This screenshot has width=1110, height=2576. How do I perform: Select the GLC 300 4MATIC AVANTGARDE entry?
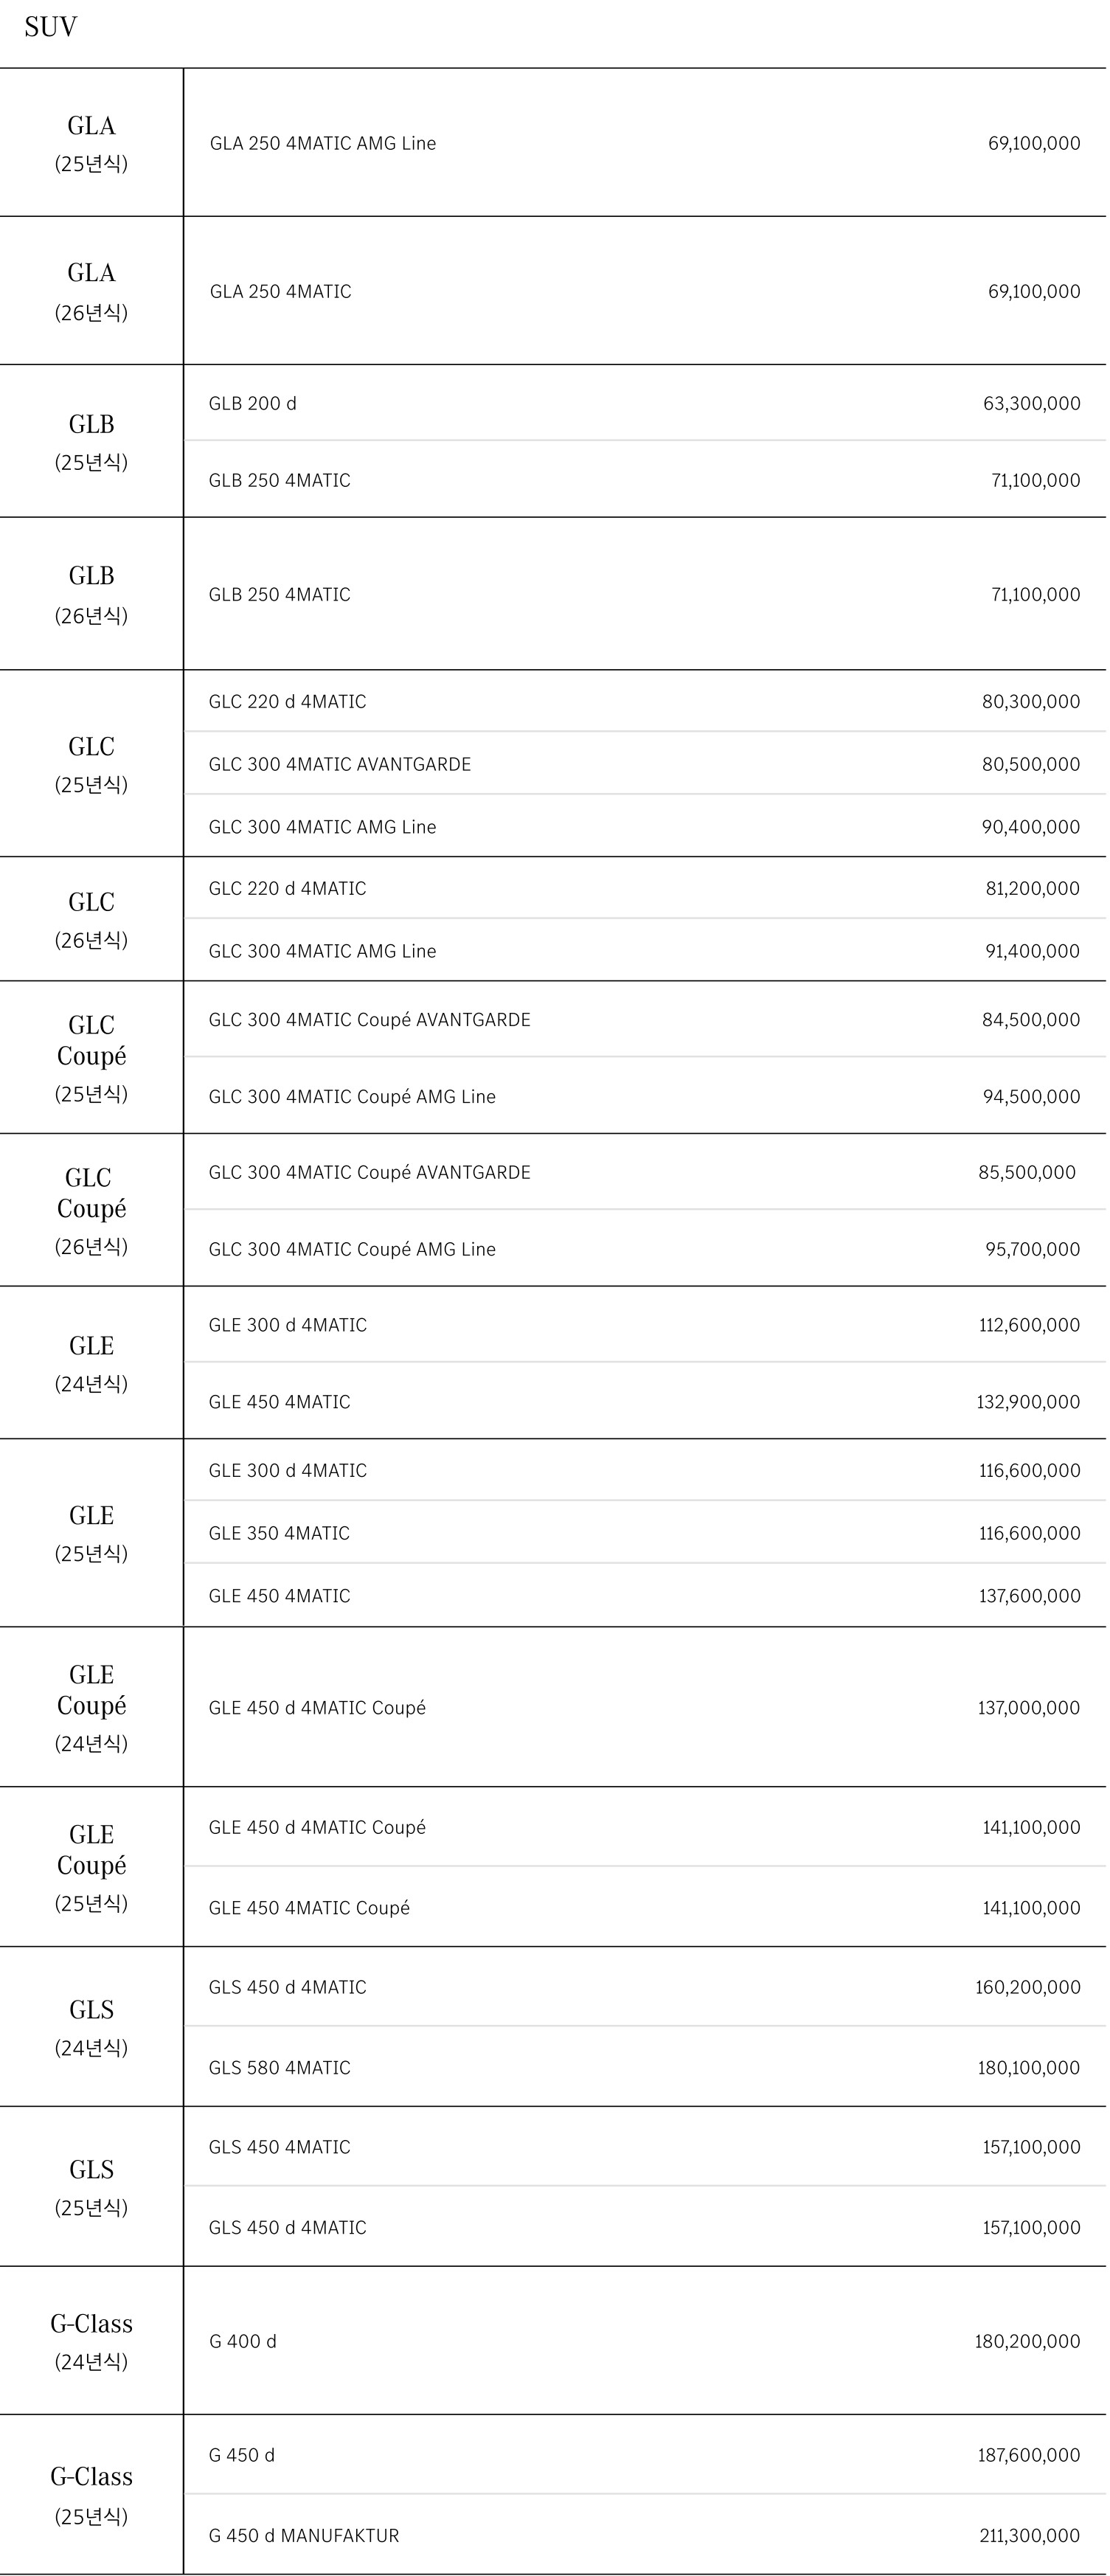tap(645, 764)
